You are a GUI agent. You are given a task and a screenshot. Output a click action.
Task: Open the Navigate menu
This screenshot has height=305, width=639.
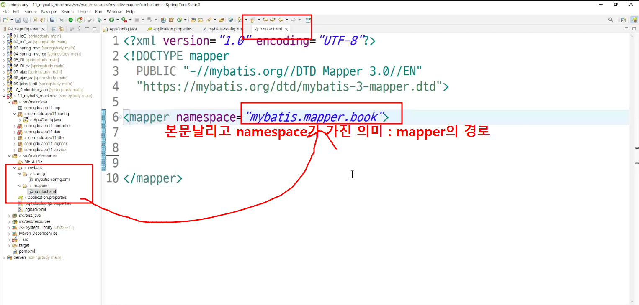(x=49, y=12)
